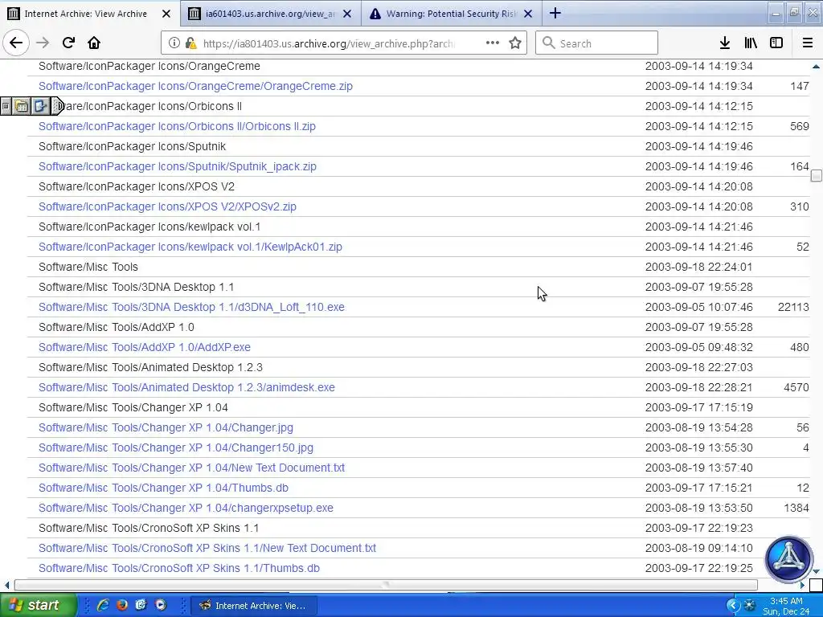Open the AddXP.exe link
823x617 pixels.
coord(145,347)
